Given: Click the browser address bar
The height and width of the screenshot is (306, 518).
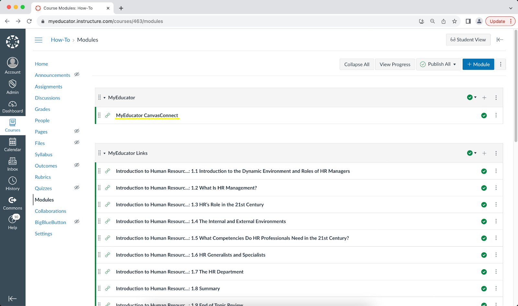Looking at the screenshot, I should [x=227, y=21].
